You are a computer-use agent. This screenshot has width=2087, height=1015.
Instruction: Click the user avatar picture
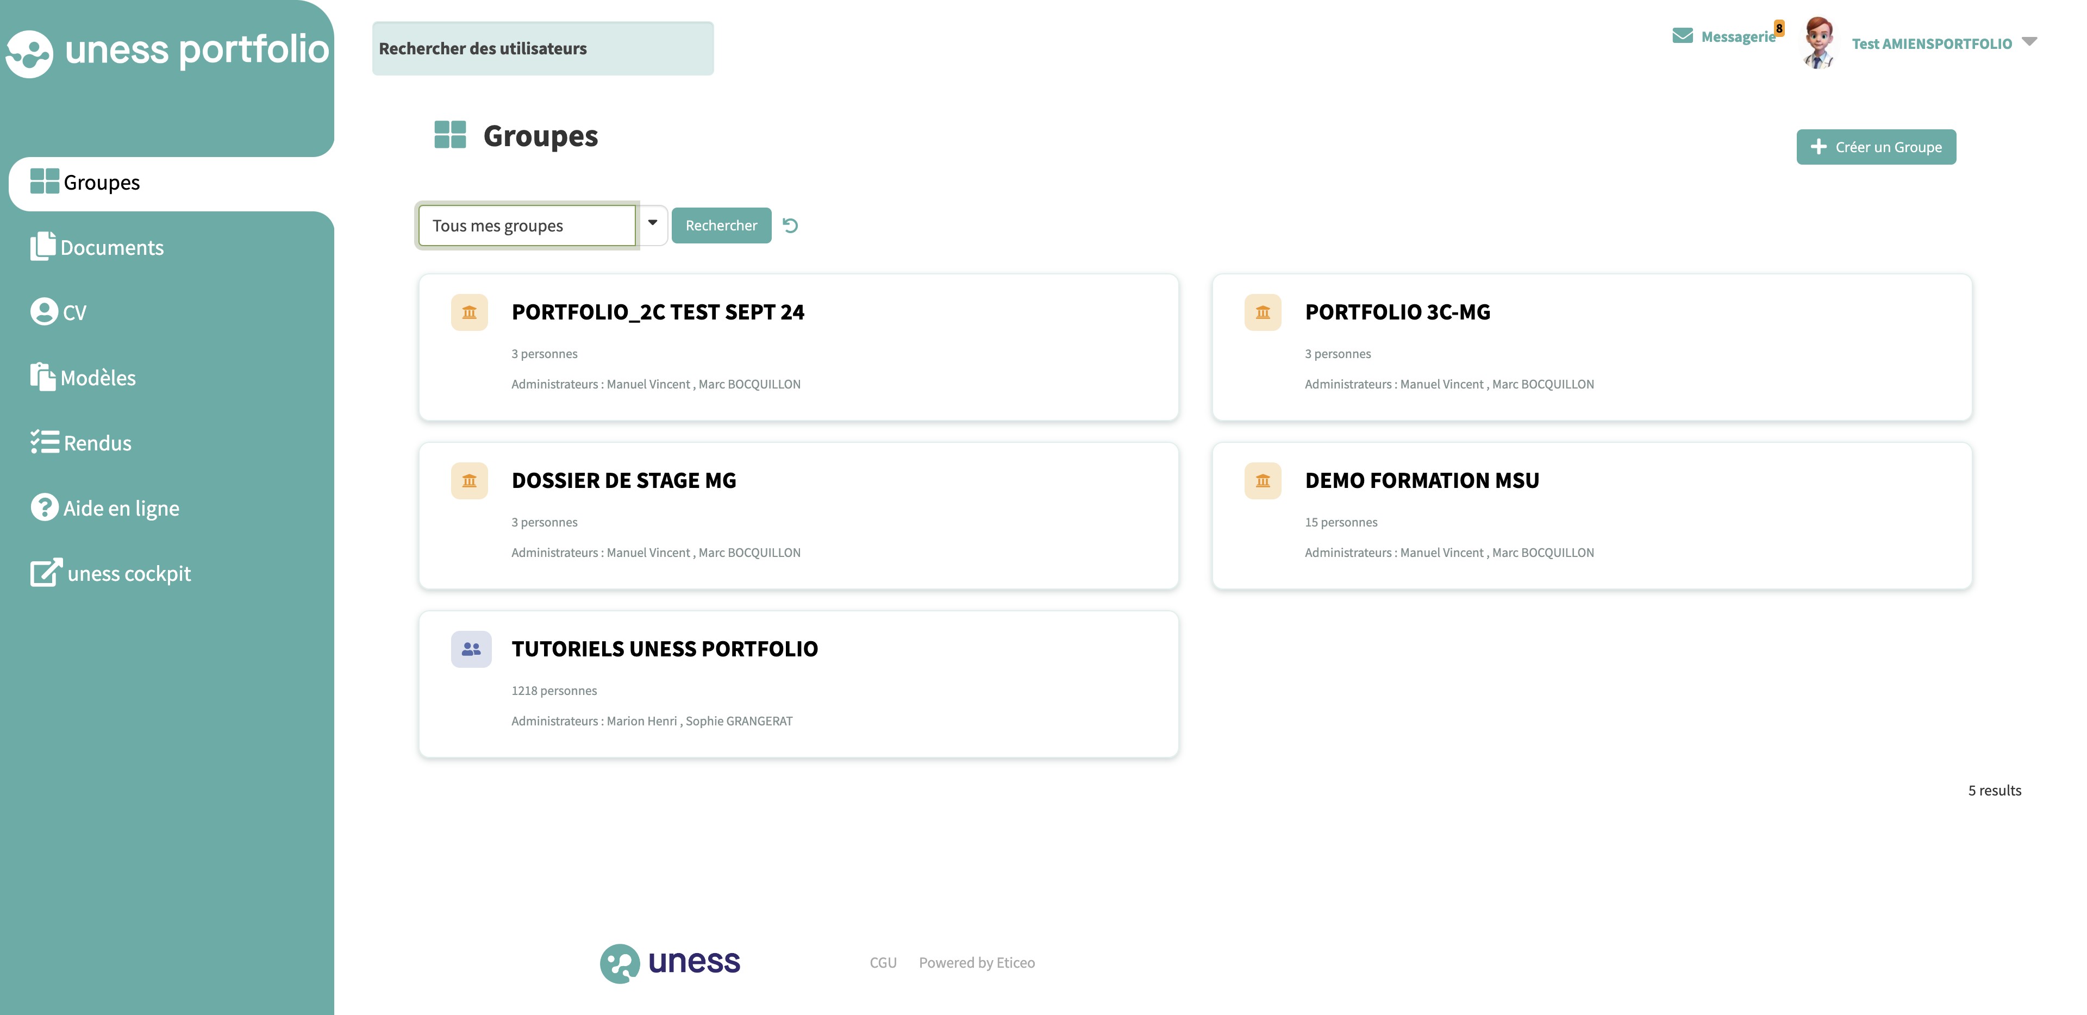pyautogui.click(x=1818, y=43)
